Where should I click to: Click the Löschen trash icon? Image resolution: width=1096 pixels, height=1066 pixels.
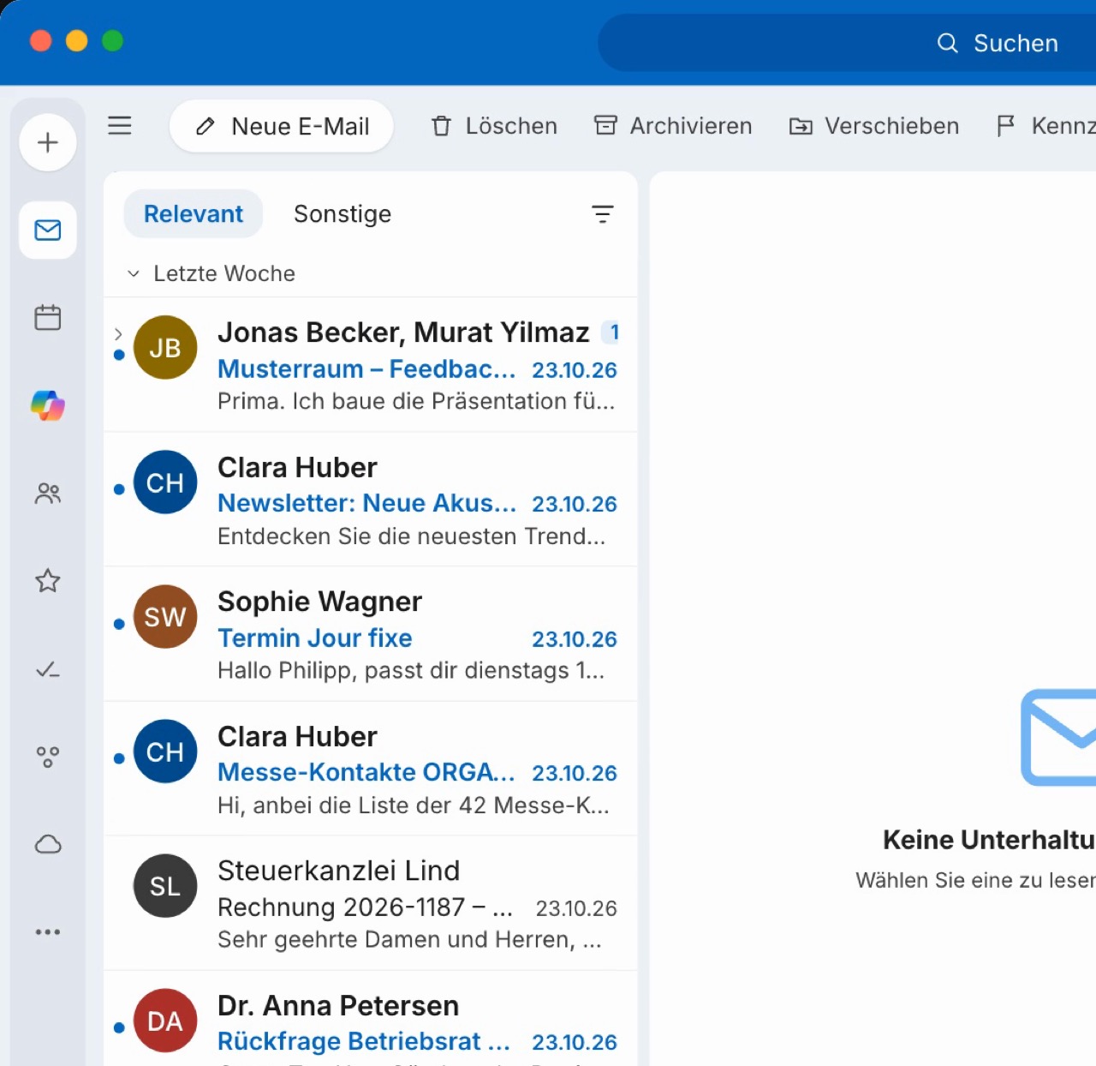click(x=441, y=126)
